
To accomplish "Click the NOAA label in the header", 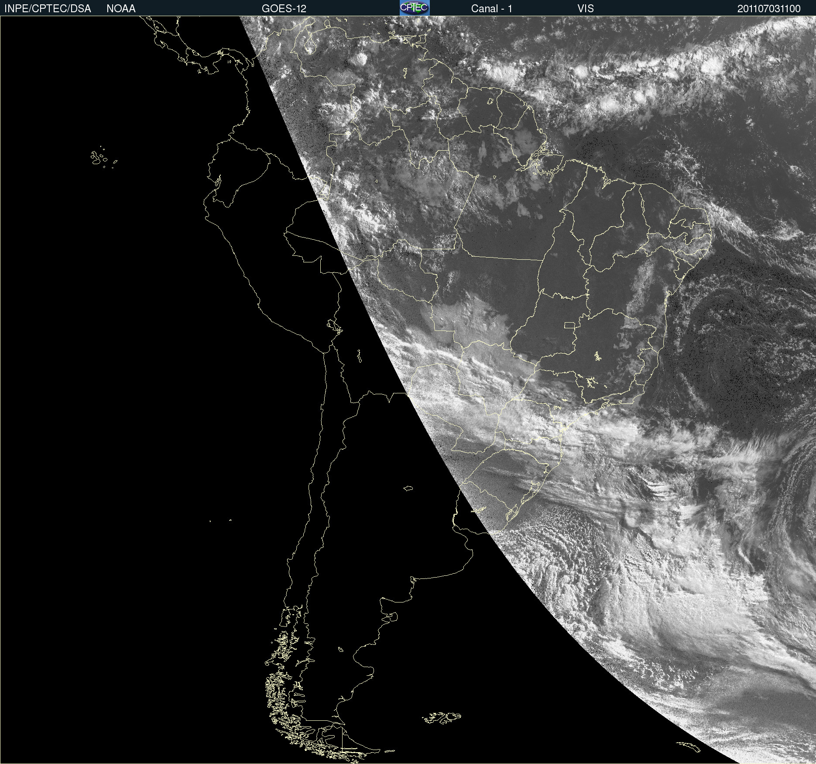I will pos(121,9).
